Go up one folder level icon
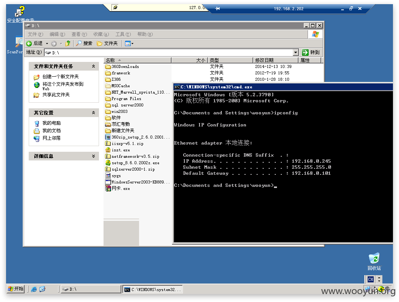 [x=68, y=43]
